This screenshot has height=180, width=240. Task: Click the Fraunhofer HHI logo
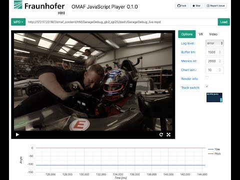pos(39,7)
